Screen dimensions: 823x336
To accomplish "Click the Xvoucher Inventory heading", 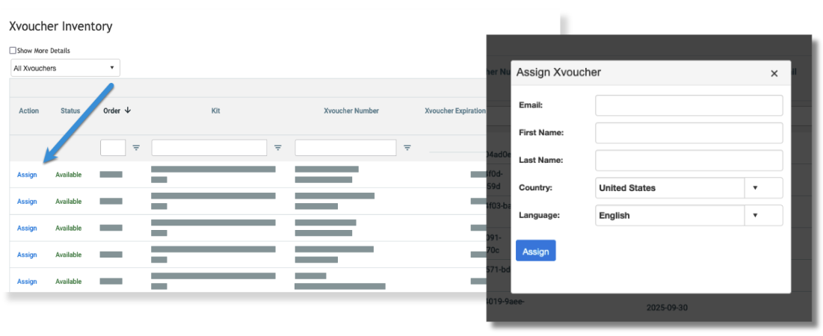I will coord(61,26).
